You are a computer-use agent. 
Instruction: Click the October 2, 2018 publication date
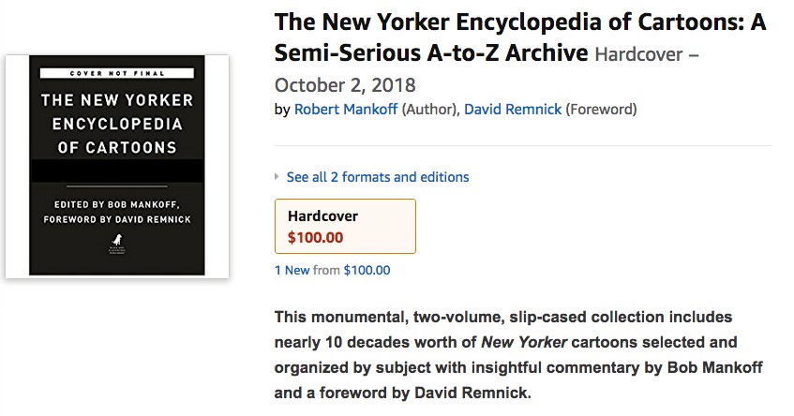click(x=345, y=84)
